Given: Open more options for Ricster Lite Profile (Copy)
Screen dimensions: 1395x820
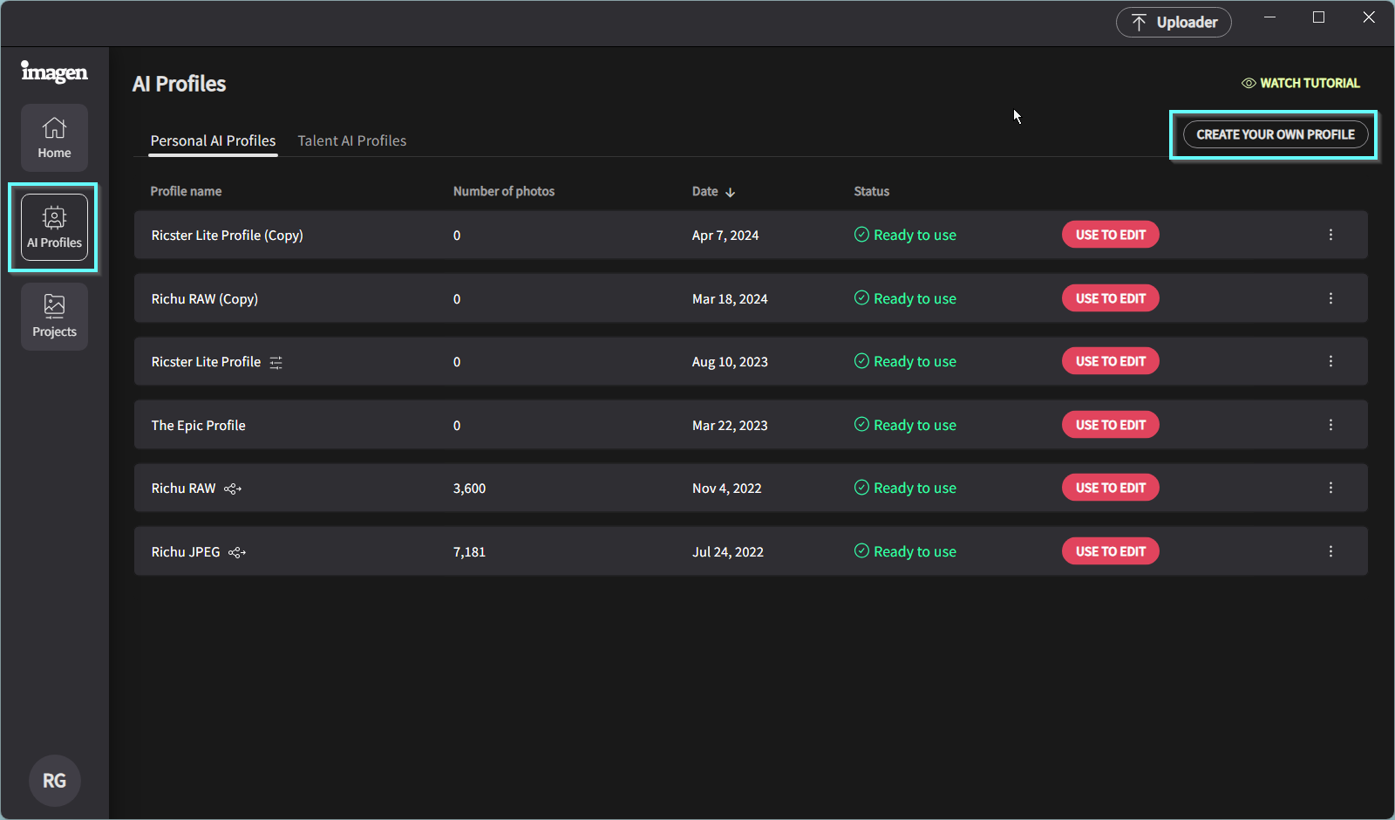Looking at the screenshot, I should tap(1330, 235).
